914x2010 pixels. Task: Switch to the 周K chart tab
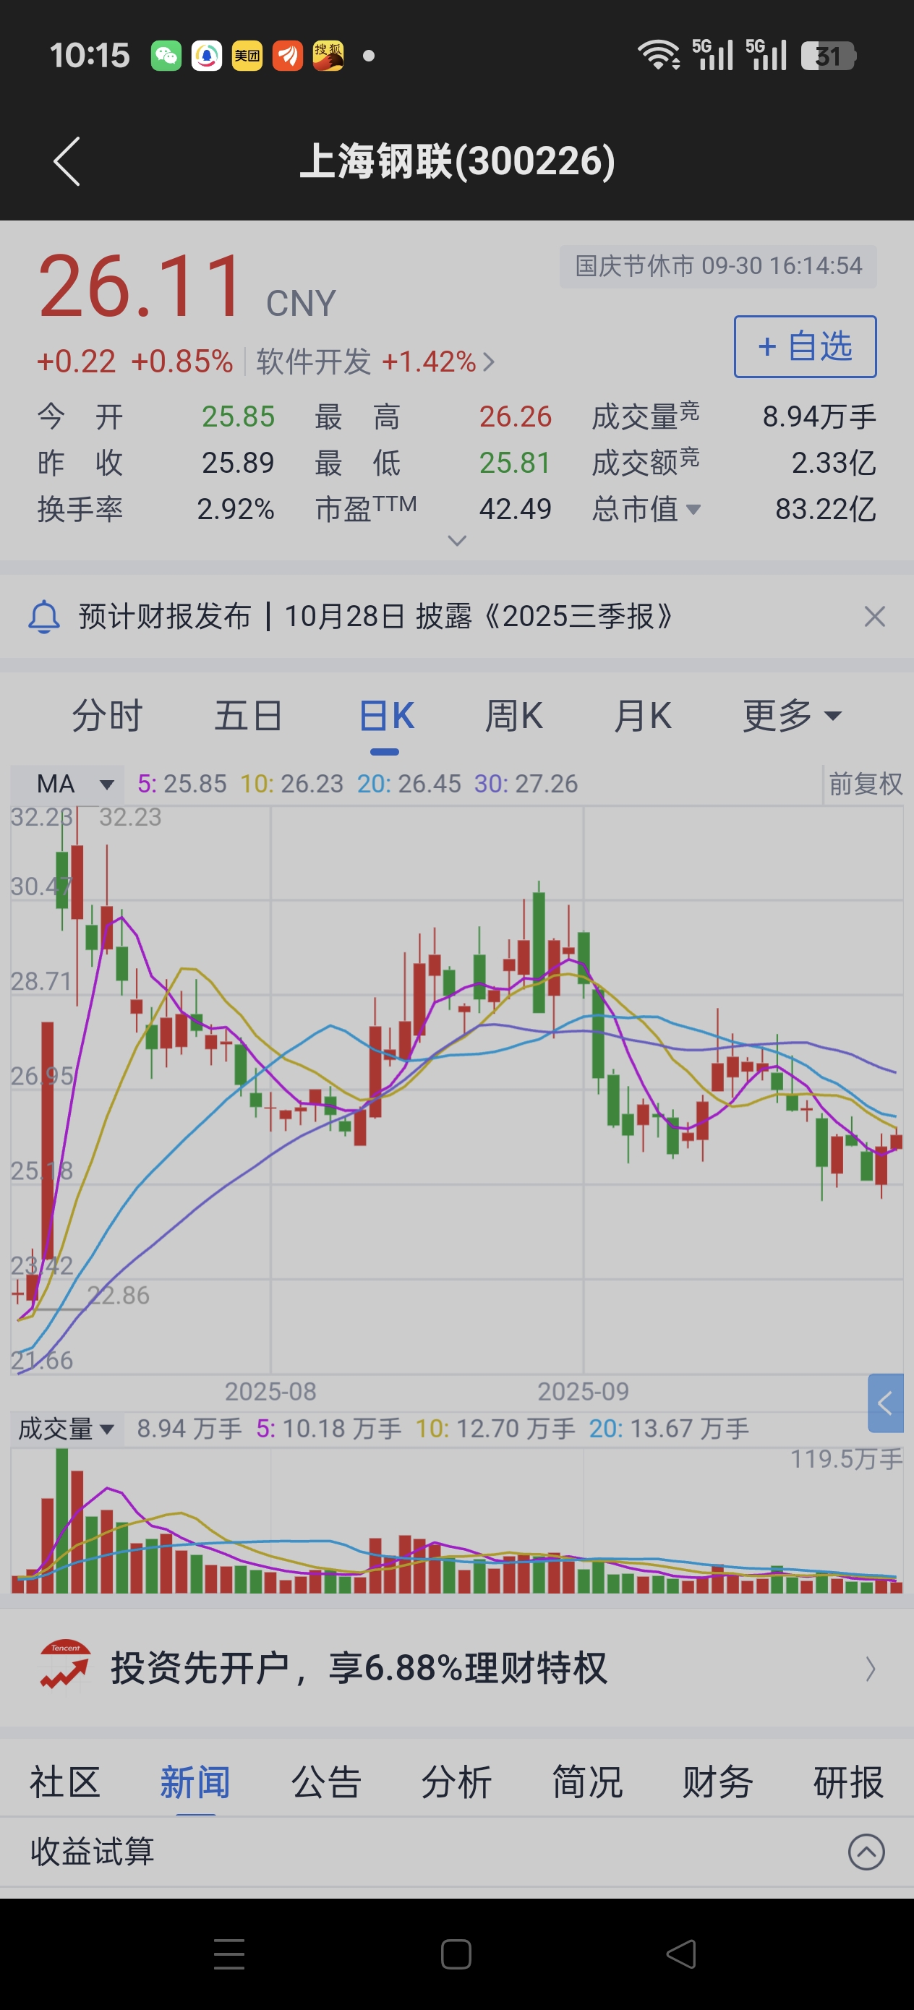(x=513, y=716)
